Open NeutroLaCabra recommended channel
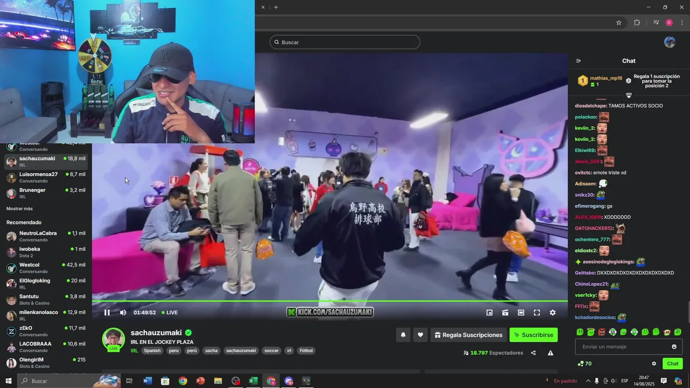 click(46, 236)
